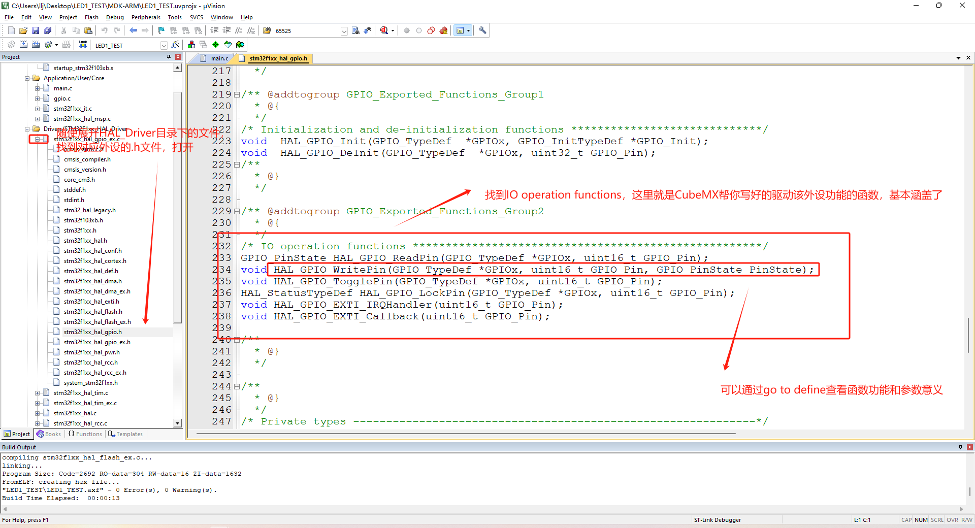This screenshot has height=528, width=975.
Task: Select stm32f1xx_hal_gpio.h in the project tree
Action: pos(92,332)
